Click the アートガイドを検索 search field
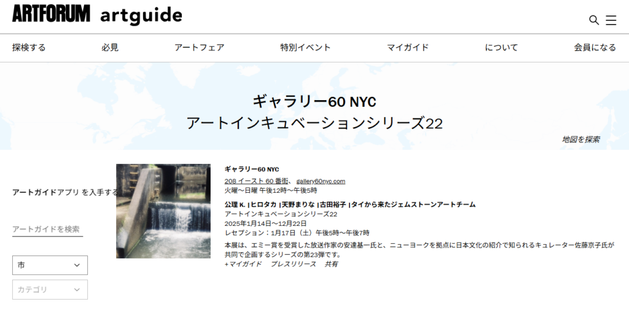Viewport: 629px width, 334px height. 47,229
